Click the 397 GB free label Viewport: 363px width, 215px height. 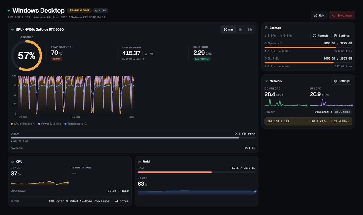343,66
